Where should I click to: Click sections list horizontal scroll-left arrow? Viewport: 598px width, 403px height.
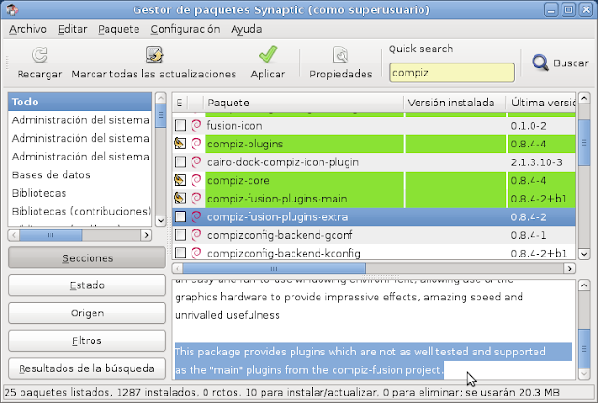(x=14, y=235)
